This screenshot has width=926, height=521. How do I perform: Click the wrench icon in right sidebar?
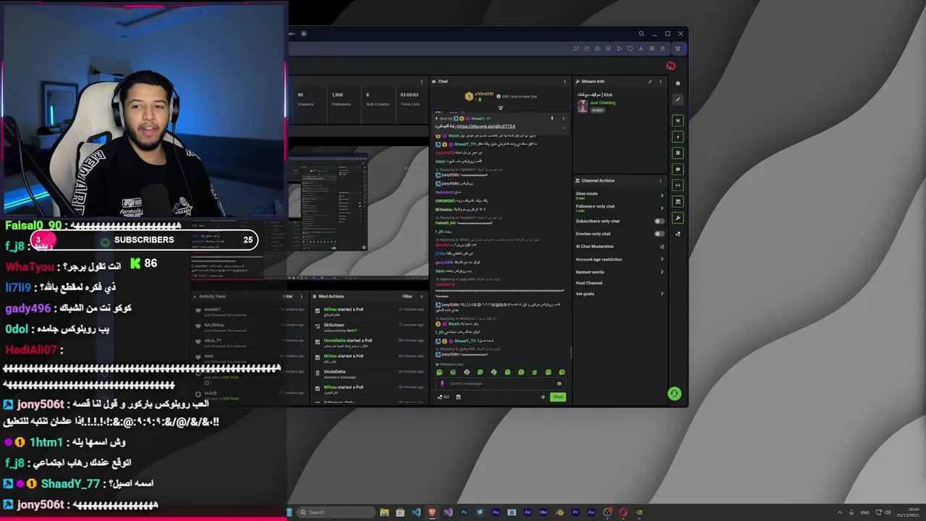click(678, 218)
